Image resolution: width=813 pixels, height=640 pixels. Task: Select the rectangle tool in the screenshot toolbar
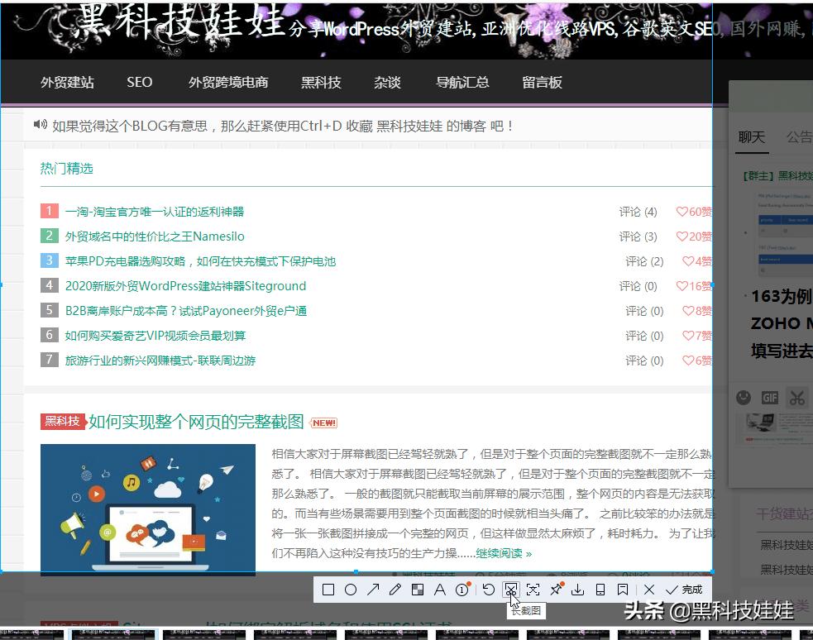(328, 590)
